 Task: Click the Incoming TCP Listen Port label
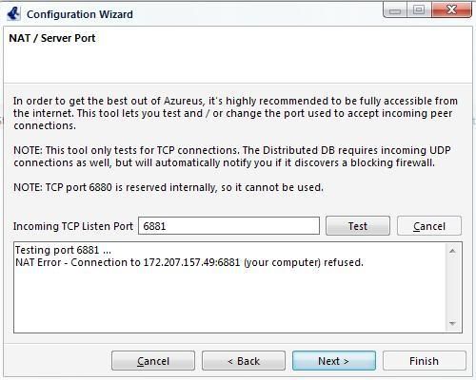[x=73, y=226]
